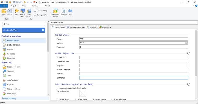This screenshot has height=104, width=198.
Task: Click the Run in VM icon
Action: tap(23, 11)
